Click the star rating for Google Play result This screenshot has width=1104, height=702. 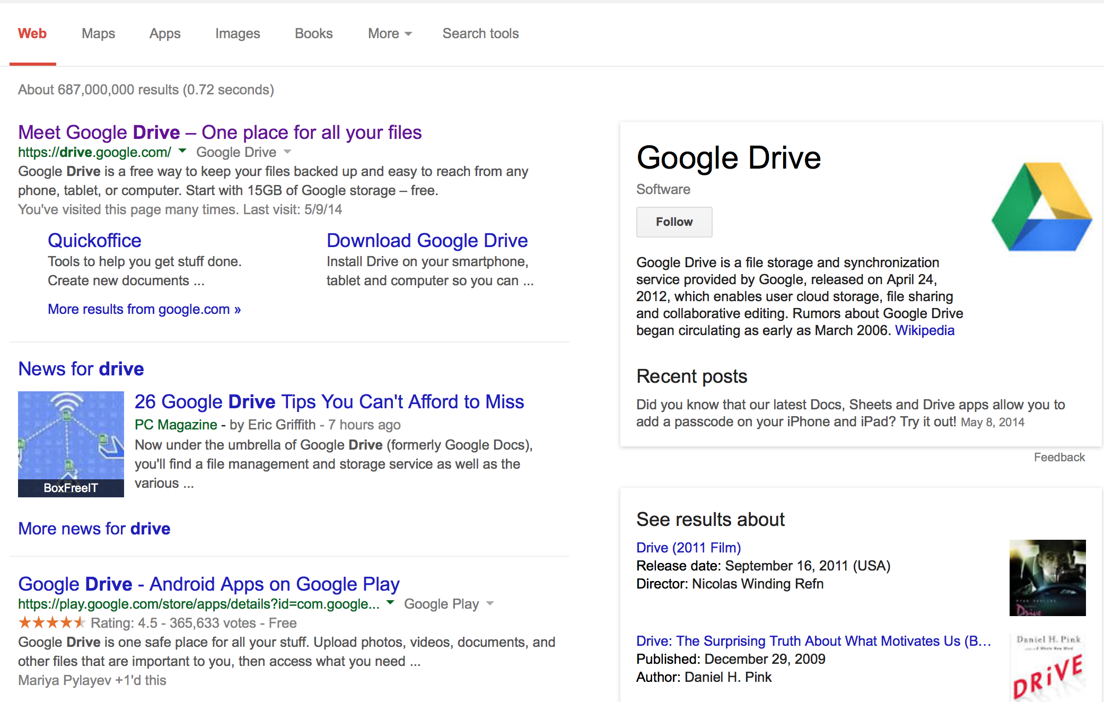51,622
